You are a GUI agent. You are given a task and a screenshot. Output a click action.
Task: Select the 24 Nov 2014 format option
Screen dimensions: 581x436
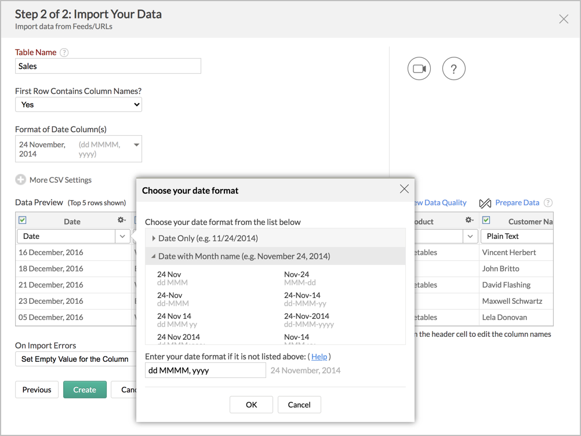point(178,337)
